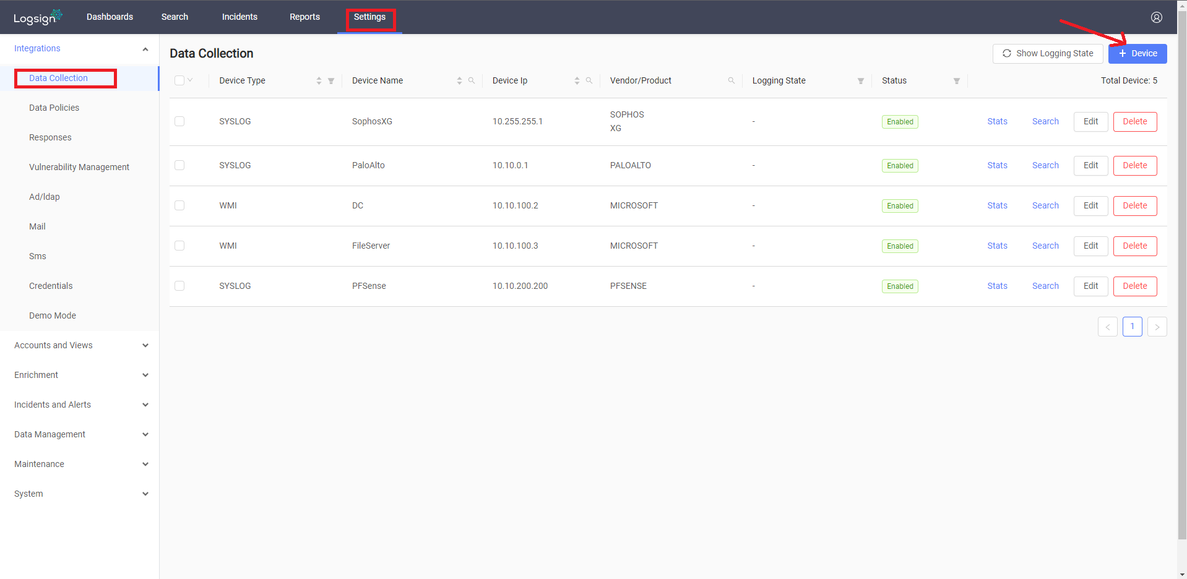
Task: Click the search icon in Vendor/Product header
Action: click(731, 80)
